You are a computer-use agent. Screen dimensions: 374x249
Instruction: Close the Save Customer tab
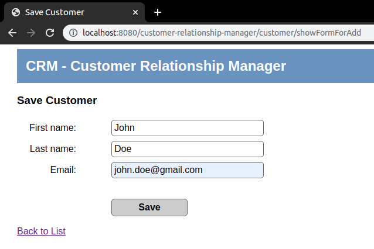point(135,12)
